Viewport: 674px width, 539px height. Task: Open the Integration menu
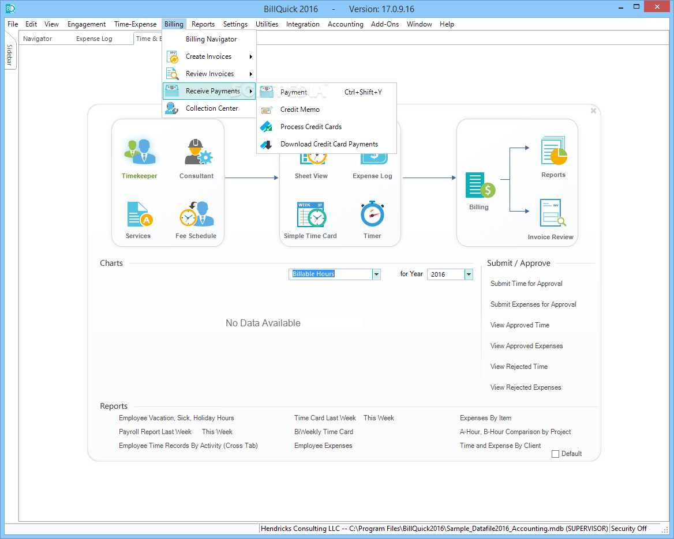[302, 24]
